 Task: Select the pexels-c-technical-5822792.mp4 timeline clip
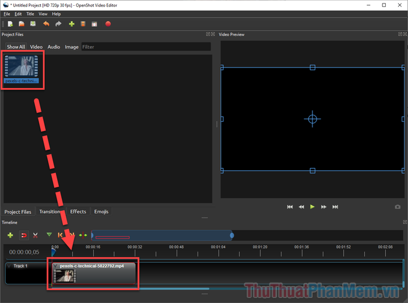(x=94, y=273)
